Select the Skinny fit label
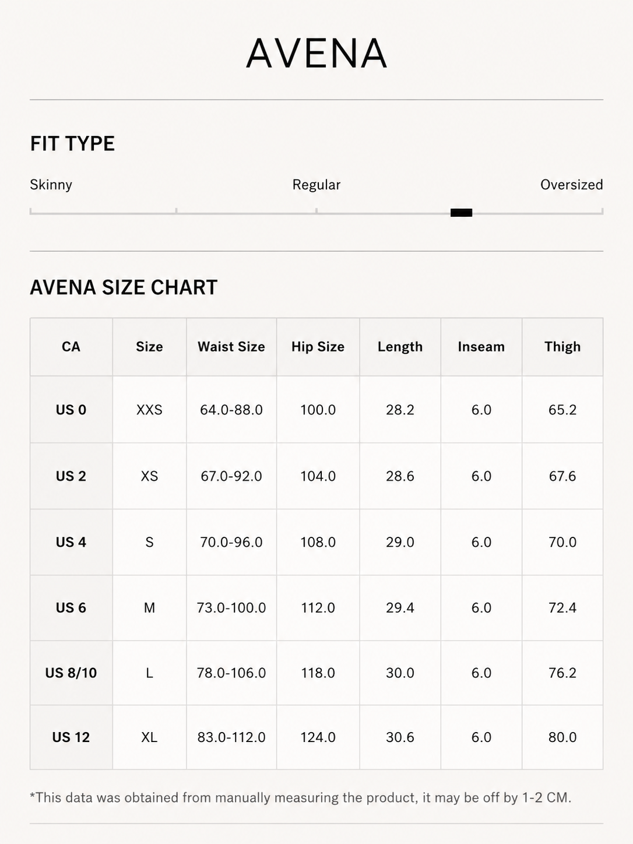The height and width of the screenshot is (844, 633). (51, 185)
